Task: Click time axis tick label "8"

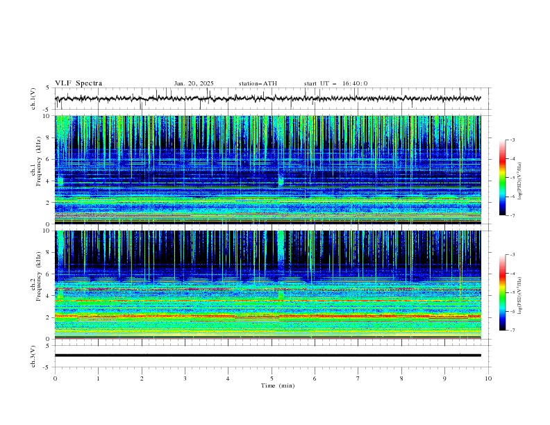Action: click(401, 378)
